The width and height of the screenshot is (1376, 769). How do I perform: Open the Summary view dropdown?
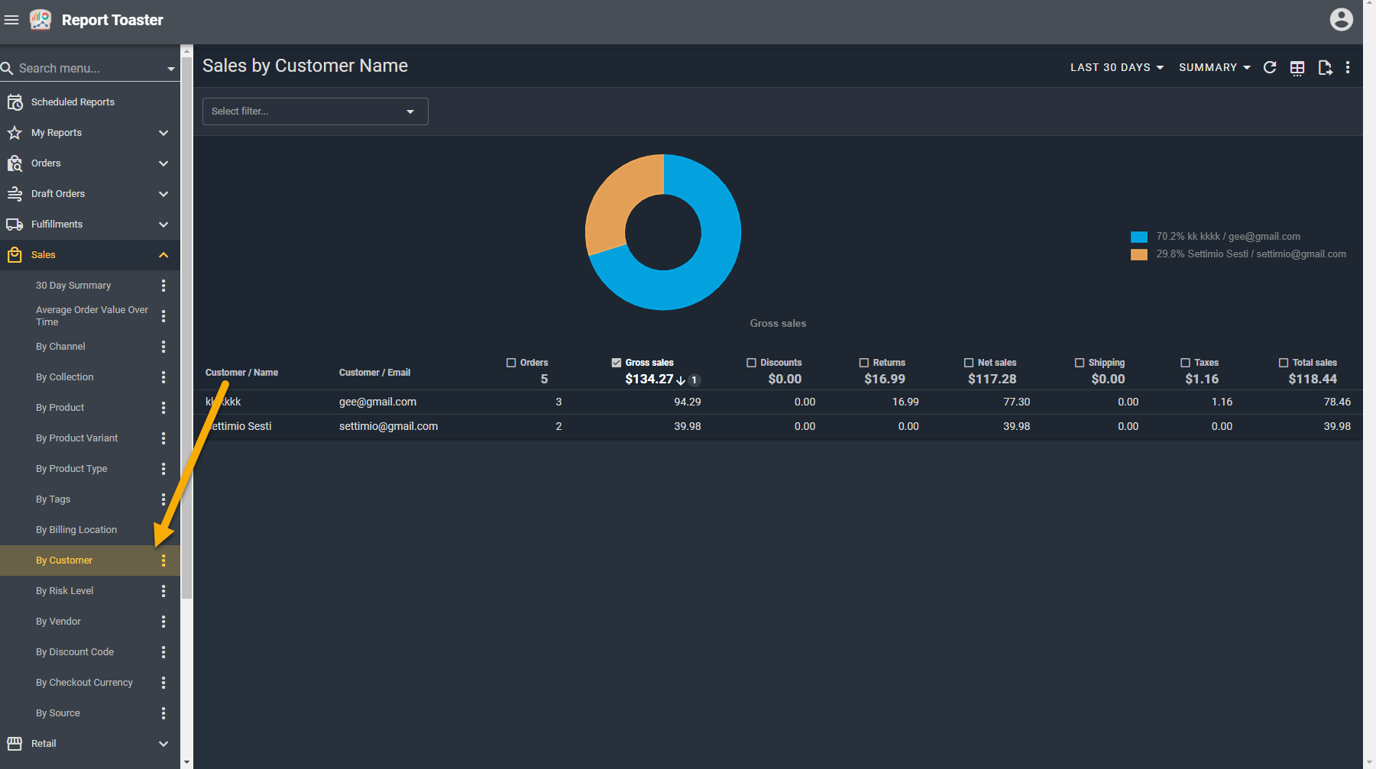(x=1214, y=67)
